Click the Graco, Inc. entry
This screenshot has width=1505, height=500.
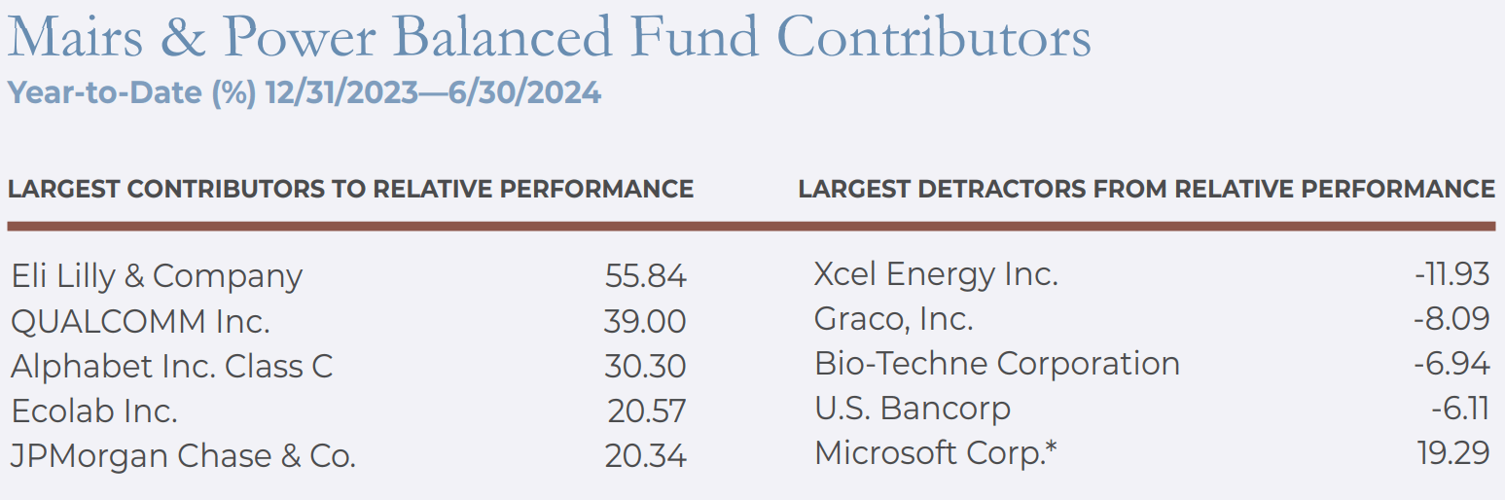[893, 318]
